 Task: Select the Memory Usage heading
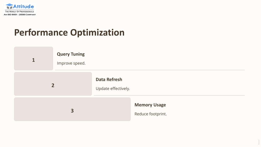click(x=150, y=105)
